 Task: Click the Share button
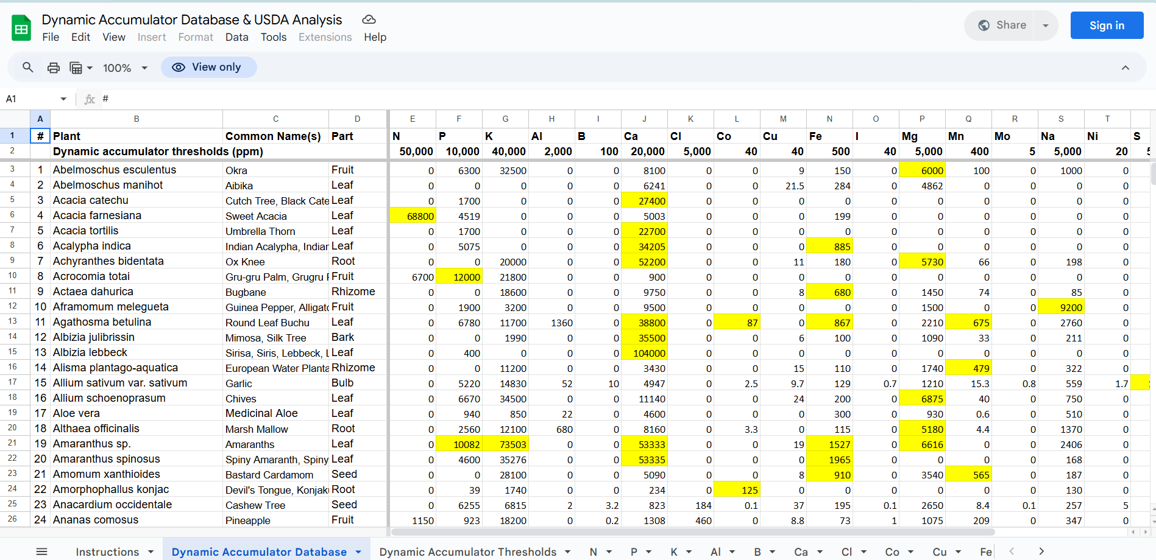click(1002, 26)
